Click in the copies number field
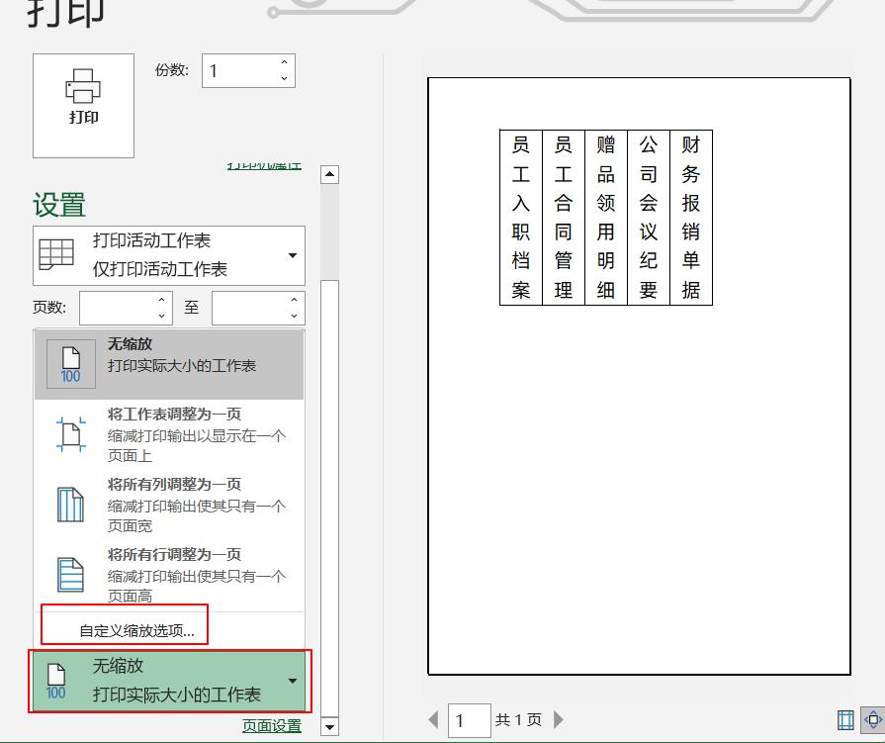 [240, 70]
